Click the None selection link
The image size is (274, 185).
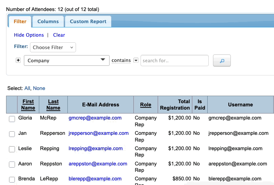(x=39, y=88)
